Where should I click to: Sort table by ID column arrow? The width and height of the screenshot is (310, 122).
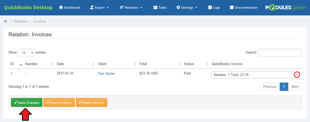tap(21, 65)
